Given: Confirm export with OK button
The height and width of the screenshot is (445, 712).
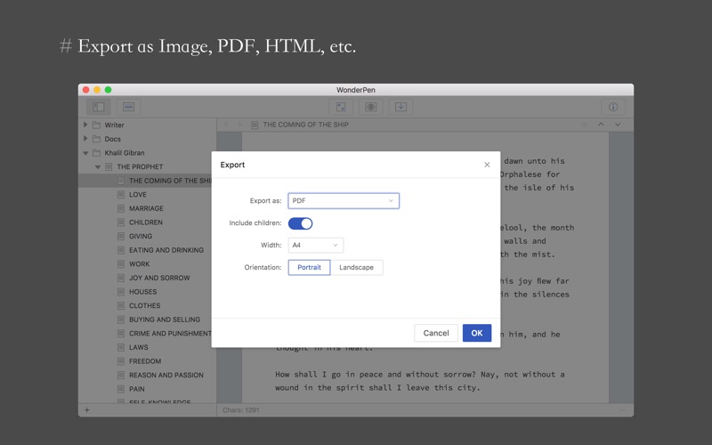Looking at the screenshot, I should tap(477, 333).
